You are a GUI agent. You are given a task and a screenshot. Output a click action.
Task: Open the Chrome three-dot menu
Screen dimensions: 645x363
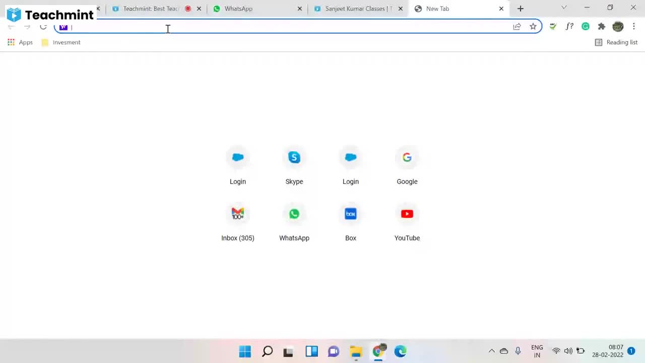[634, 27]
